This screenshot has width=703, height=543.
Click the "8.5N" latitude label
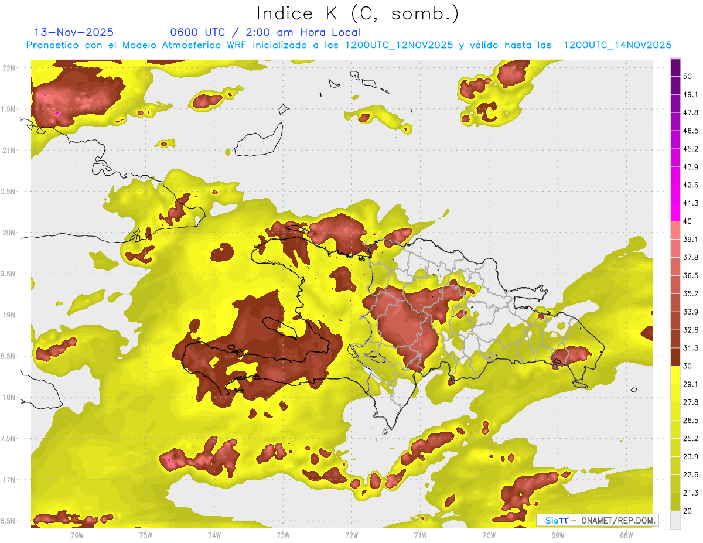tap(8, 356)
